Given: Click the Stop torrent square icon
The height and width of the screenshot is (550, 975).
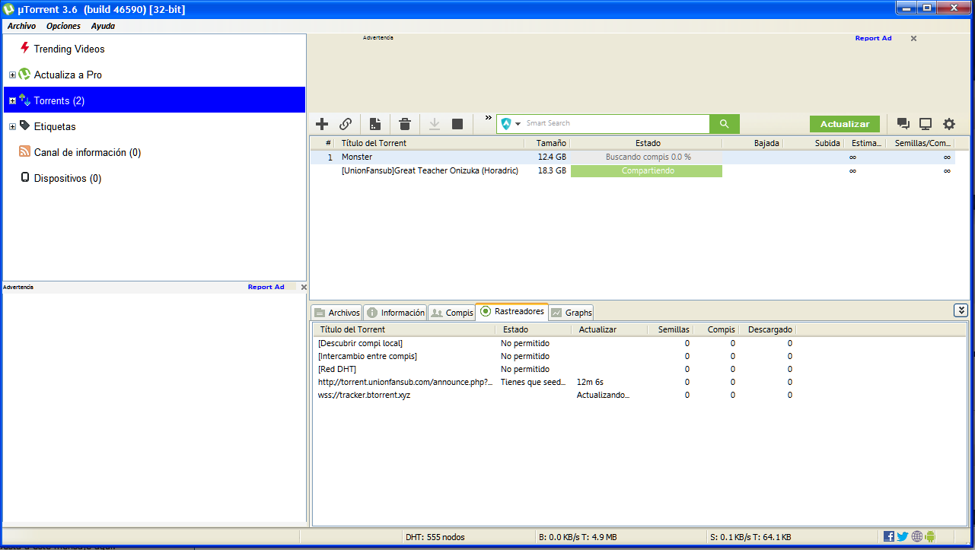Looking at the screenshot, I should (x=457, y=124).
